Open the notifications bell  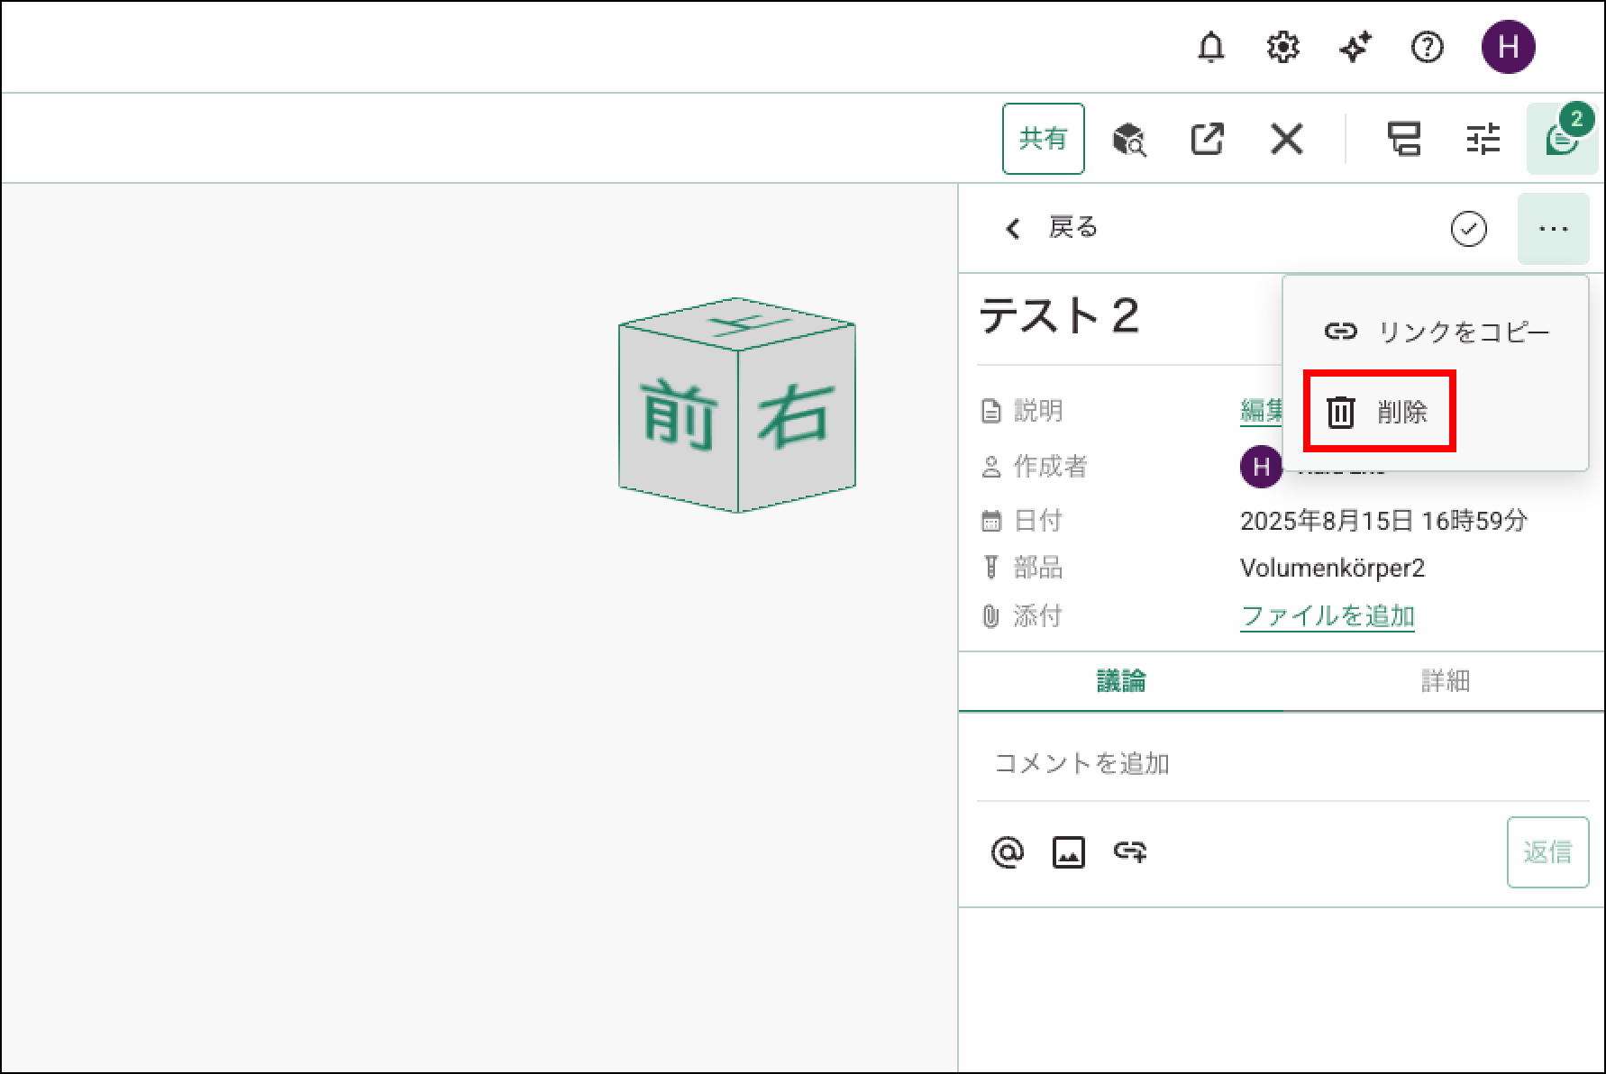pos(1210,47)
